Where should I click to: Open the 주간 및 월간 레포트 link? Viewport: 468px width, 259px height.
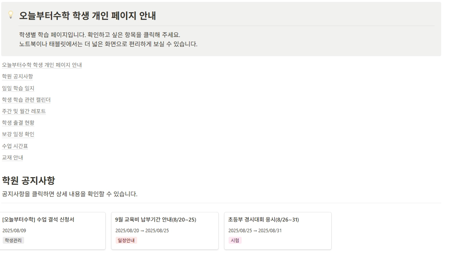24,111
